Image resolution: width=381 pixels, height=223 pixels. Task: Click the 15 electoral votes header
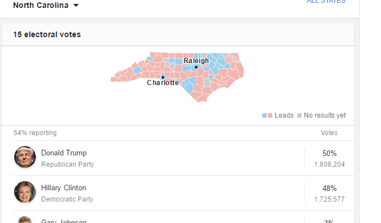[47, 34]
